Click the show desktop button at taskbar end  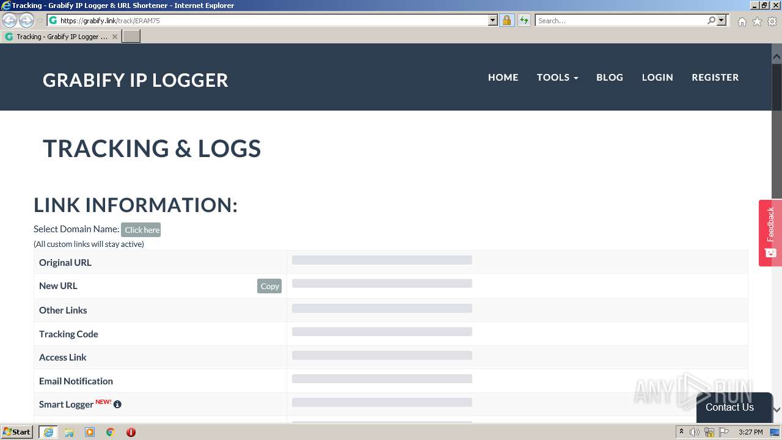(775, 432)
